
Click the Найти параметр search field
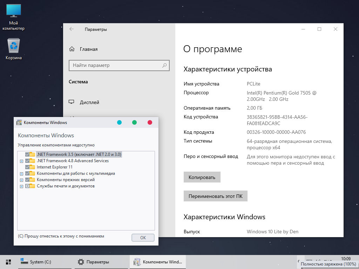119,65
